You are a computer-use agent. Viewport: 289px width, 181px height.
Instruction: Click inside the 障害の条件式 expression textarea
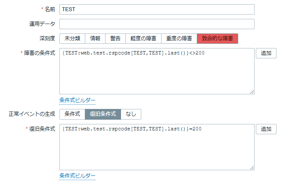click(157, 71)
